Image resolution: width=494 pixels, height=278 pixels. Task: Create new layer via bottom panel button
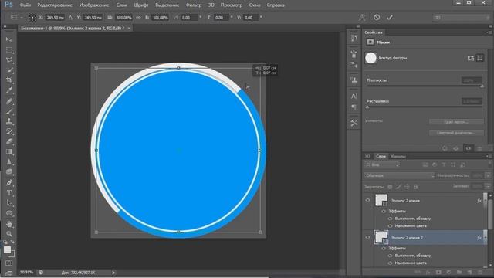pos(469,272)
